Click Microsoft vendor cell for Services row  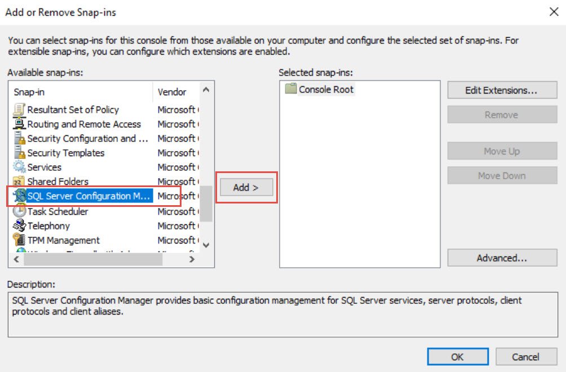click(177, 167)
